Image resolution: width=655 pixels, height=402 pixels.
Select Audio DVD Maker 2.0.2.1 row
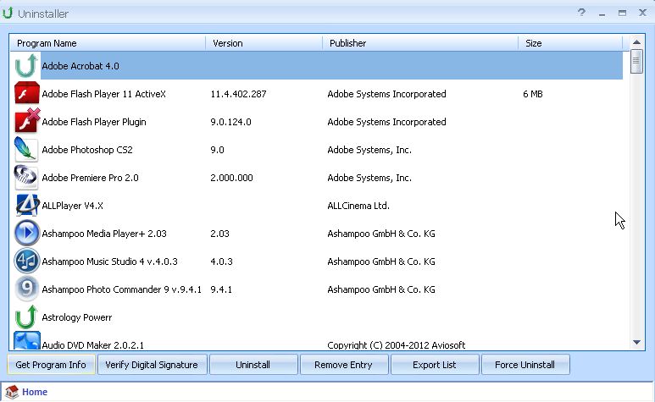pos(316,341)
